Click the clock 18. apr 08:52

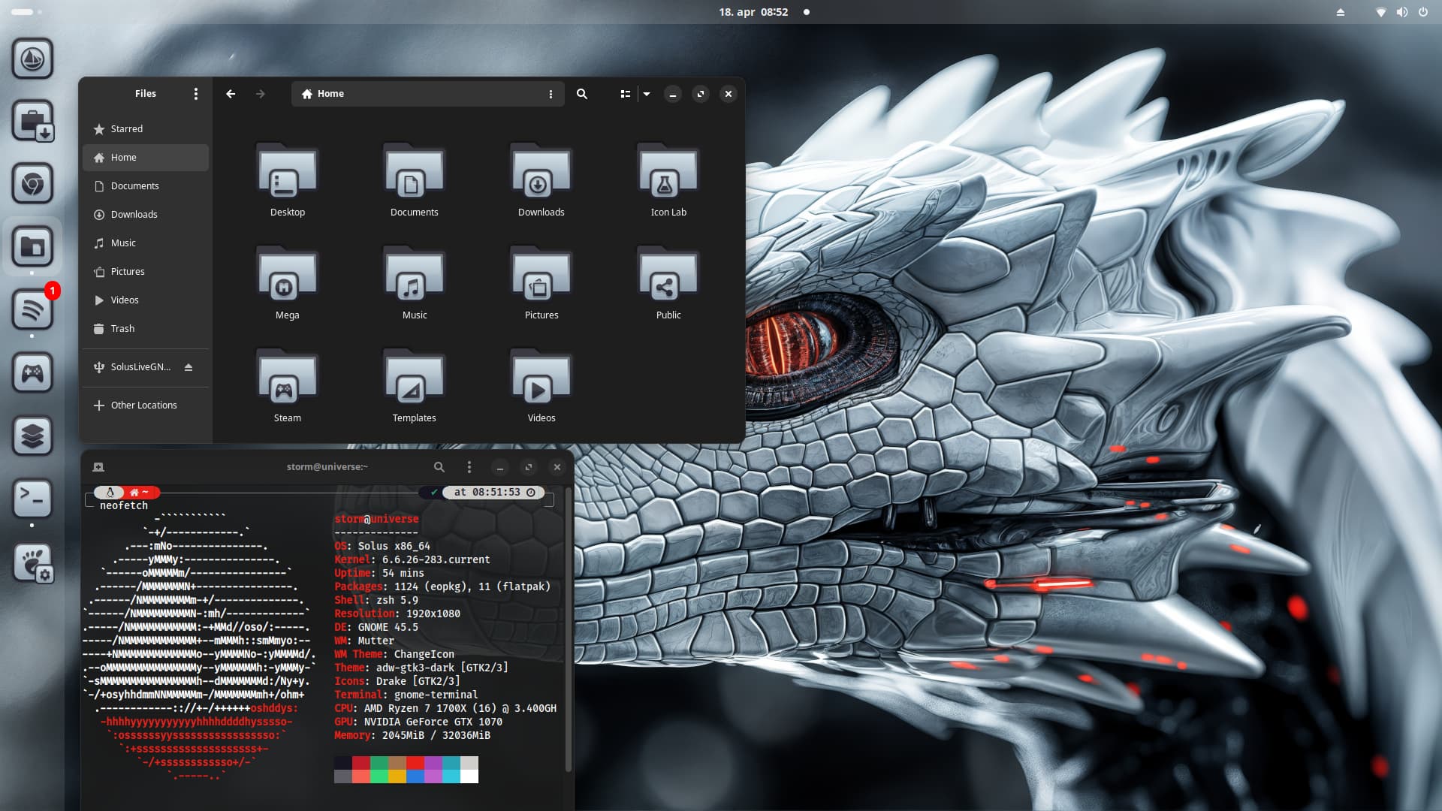click(753, 12)
